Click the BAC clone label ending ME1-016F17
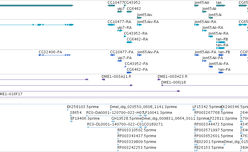This screenshot has height=152, width=248. [11, 94]
